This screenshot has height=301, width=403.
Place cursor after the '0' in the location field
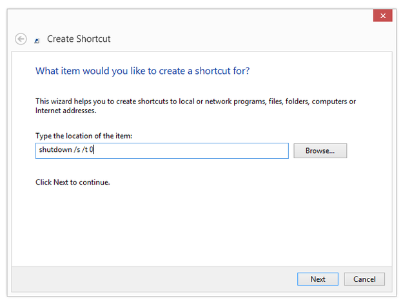pyautogui.click(x=94, y=149)
